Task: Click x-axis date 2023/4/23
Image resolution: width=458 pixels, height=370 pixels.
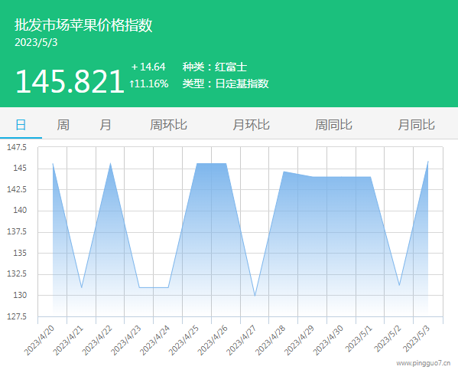Action: click(x=126, y=340)
